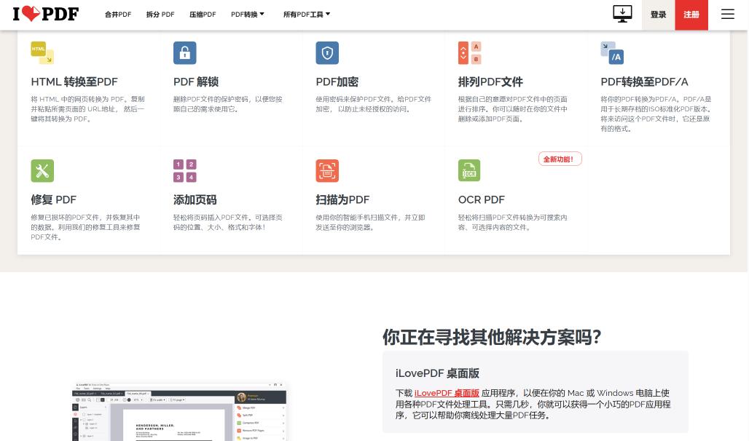Viewport: 749px width, 441px height.
Task: Open the PDF转换 dropdown menu
Action: click(248, 14)
